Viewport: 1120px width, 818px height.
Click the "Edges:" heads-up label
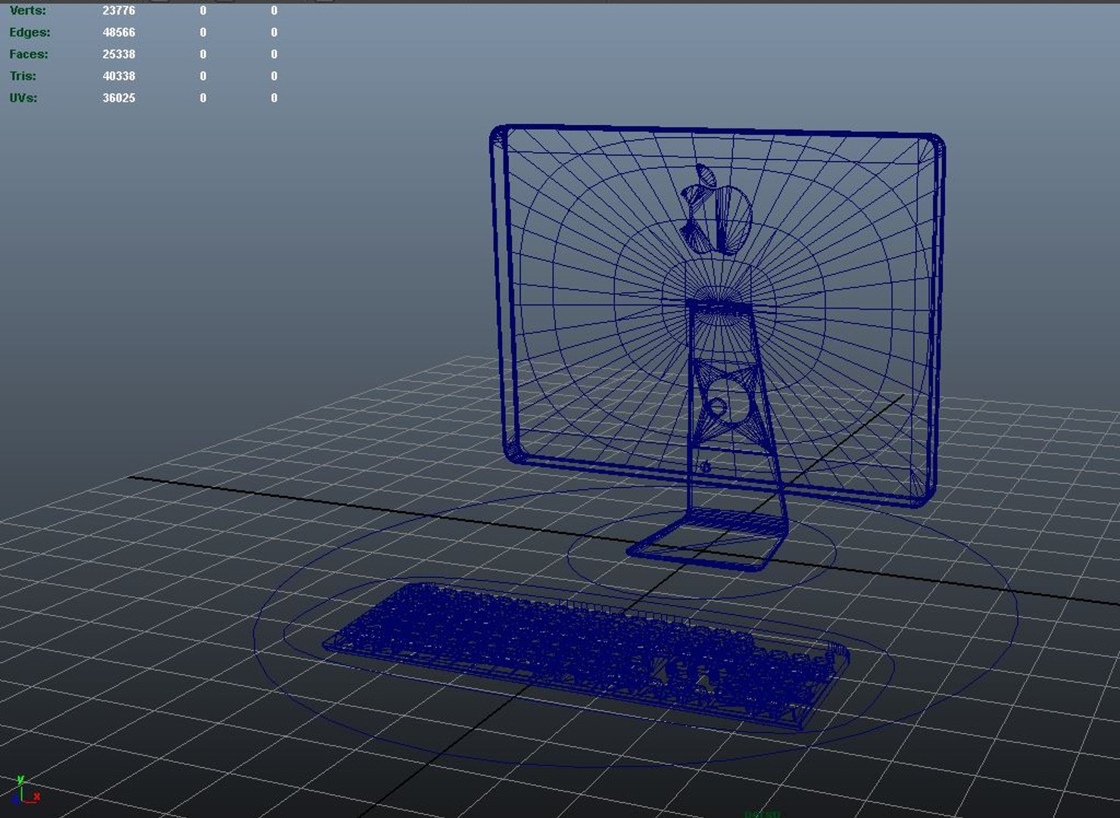[30, 33]
